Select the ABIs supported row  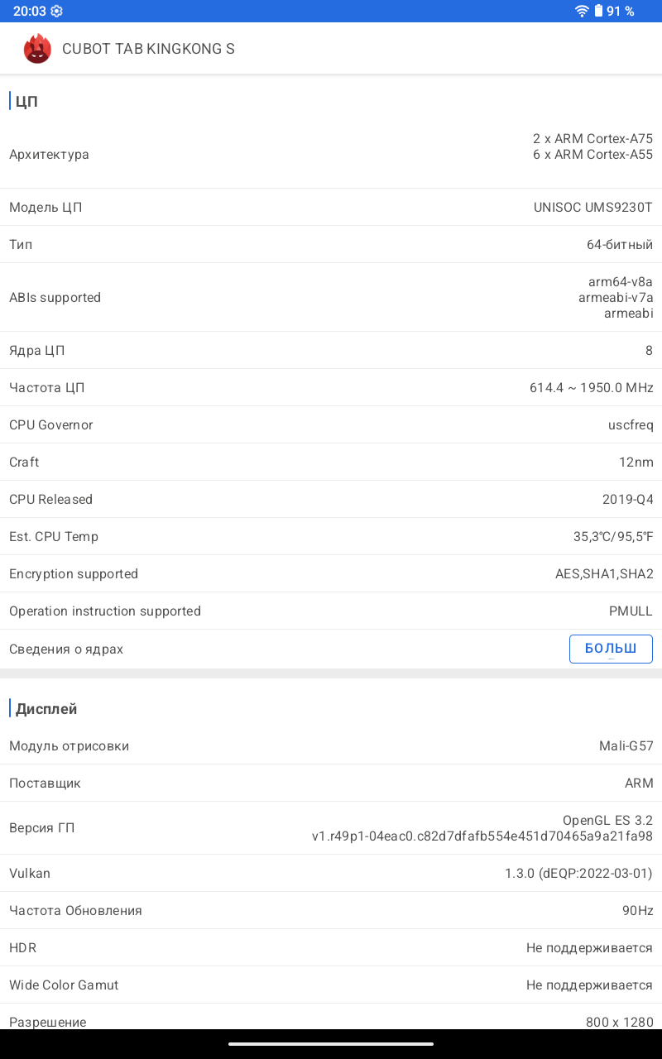[x=331, y=298]
